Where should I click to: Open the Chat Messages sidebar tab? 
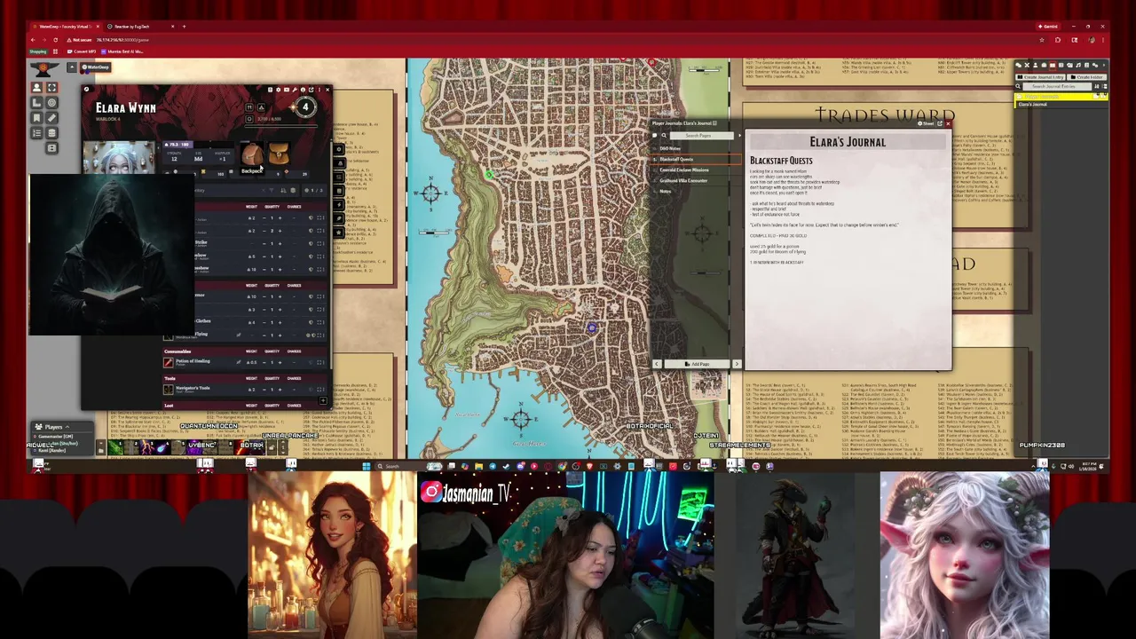coord(1018,65)
